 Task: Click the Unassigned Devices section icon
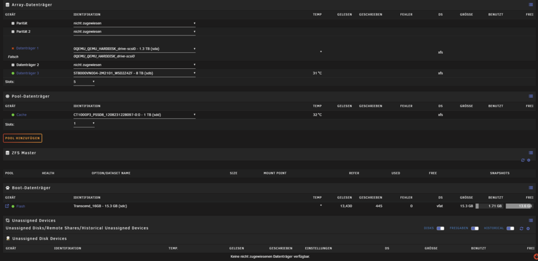point(8,221)
